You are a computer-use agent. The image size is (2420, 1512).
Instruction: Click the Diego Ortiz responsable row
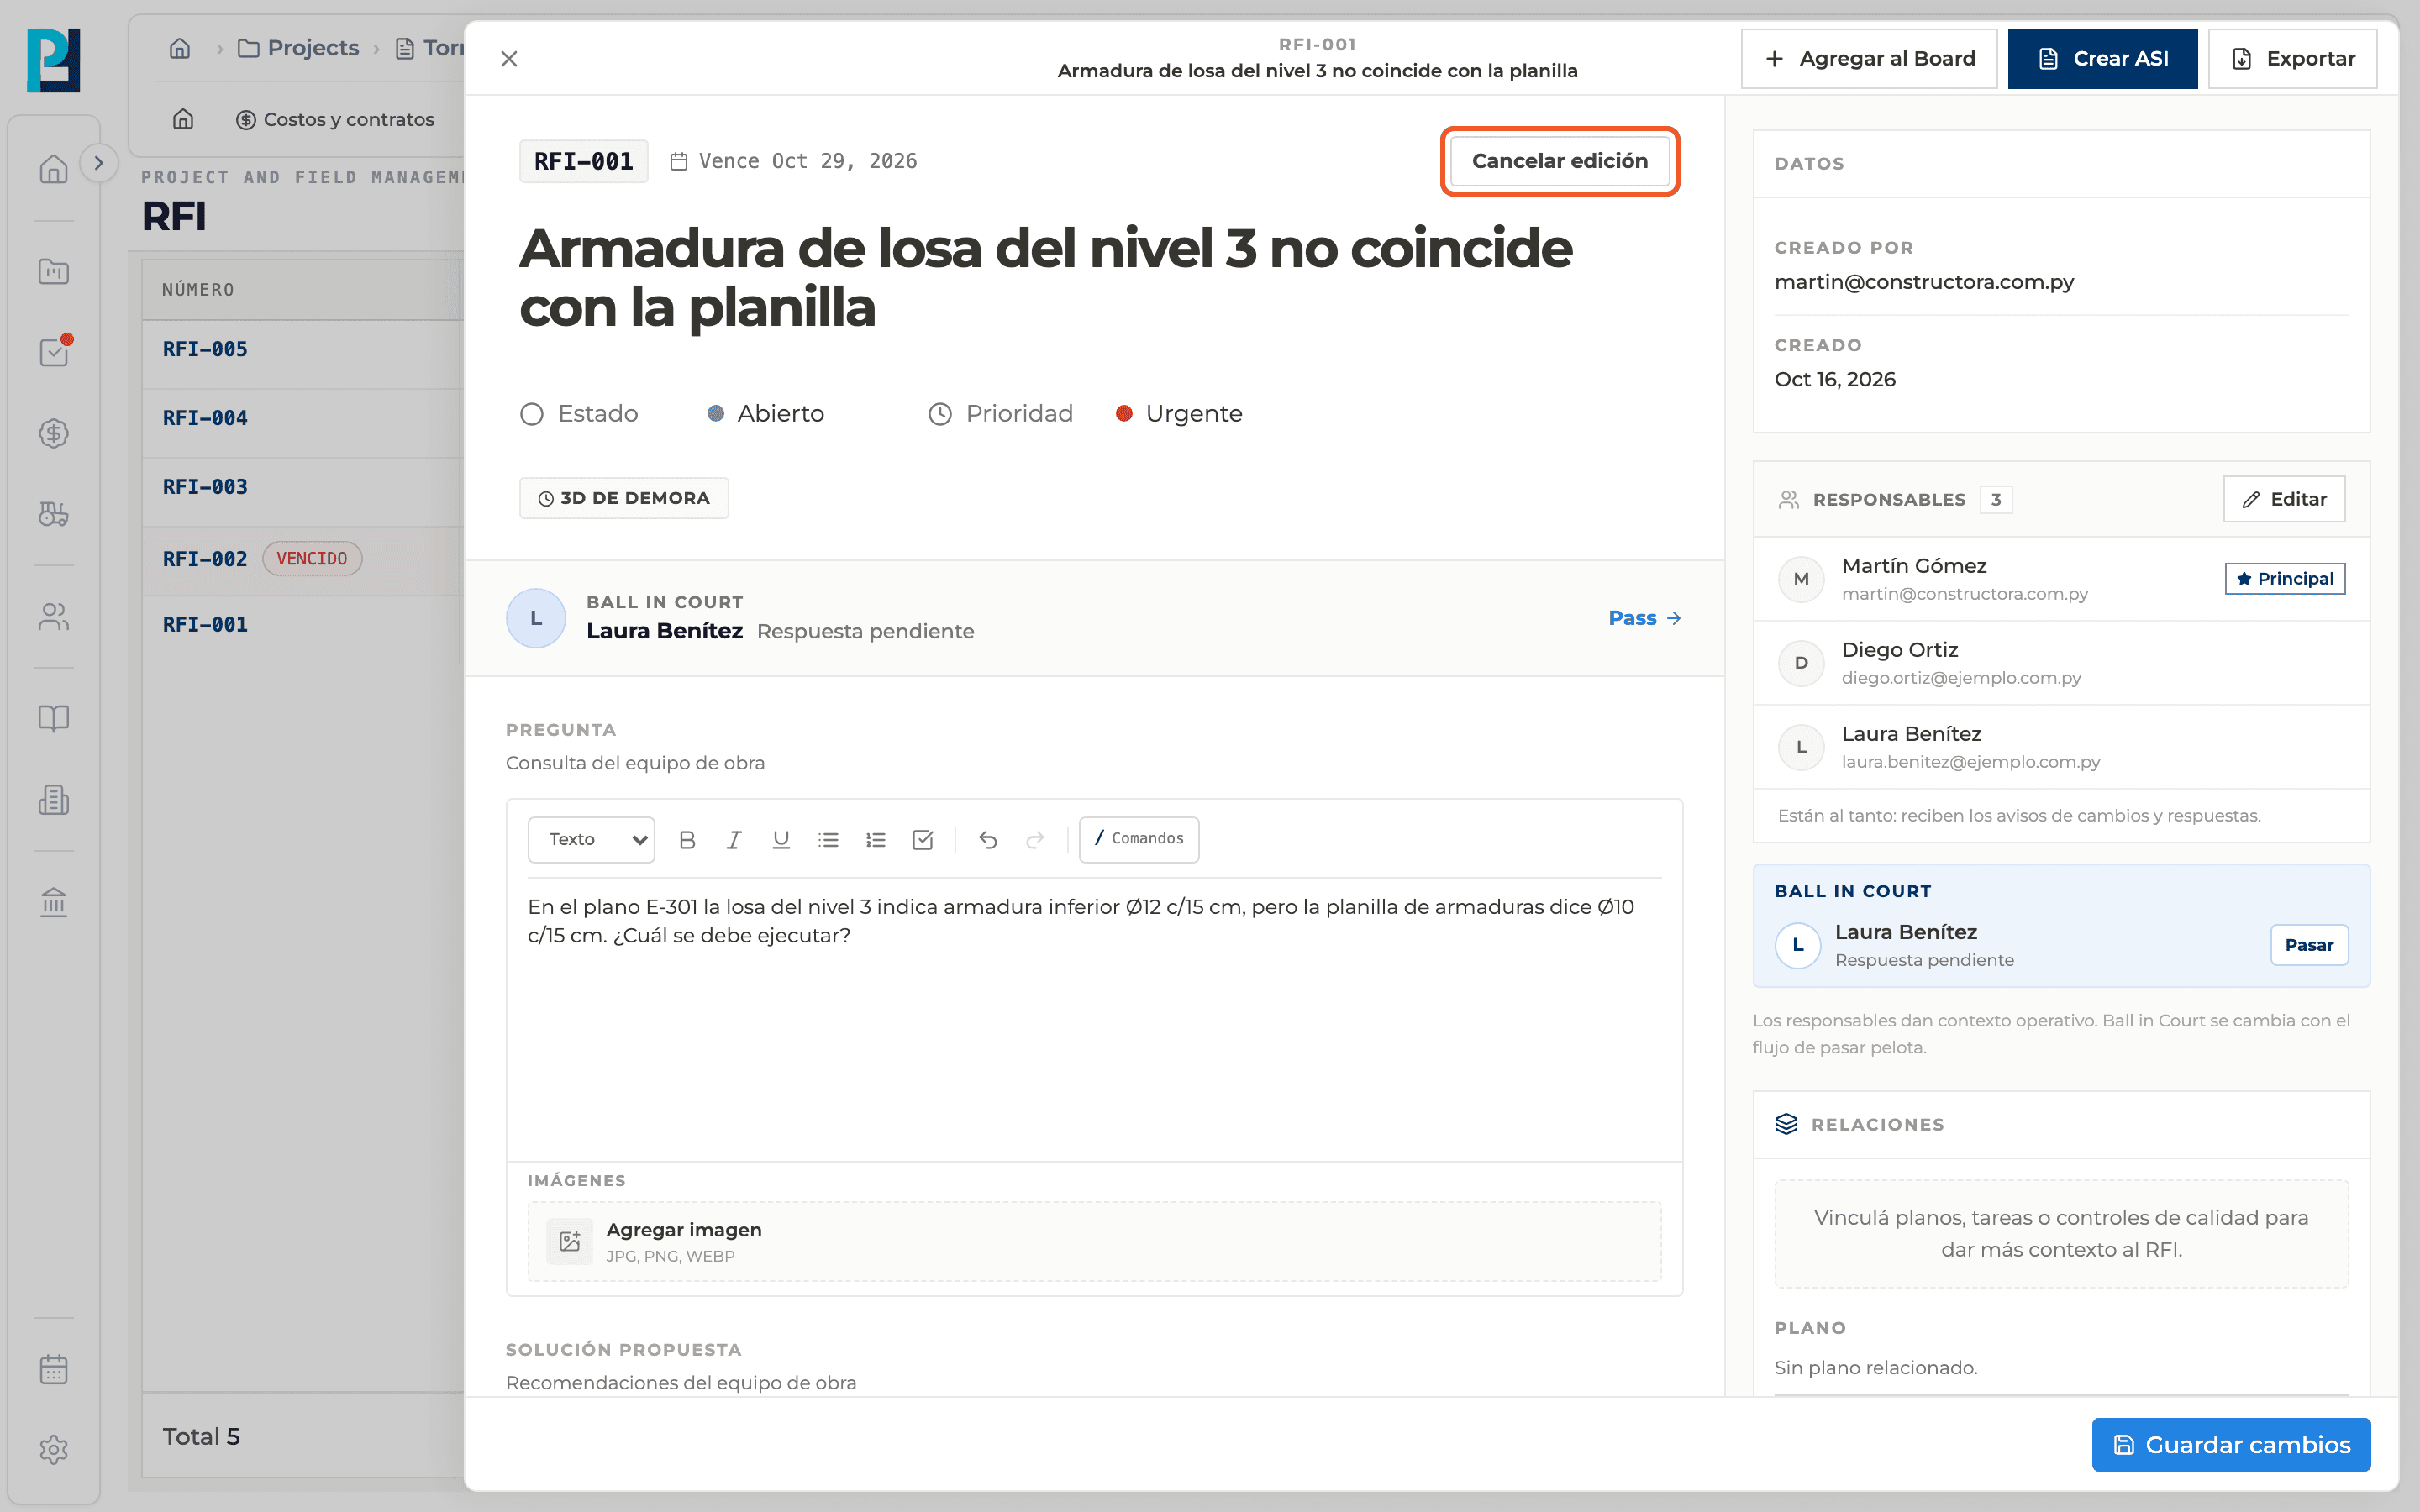[2061, 663]
